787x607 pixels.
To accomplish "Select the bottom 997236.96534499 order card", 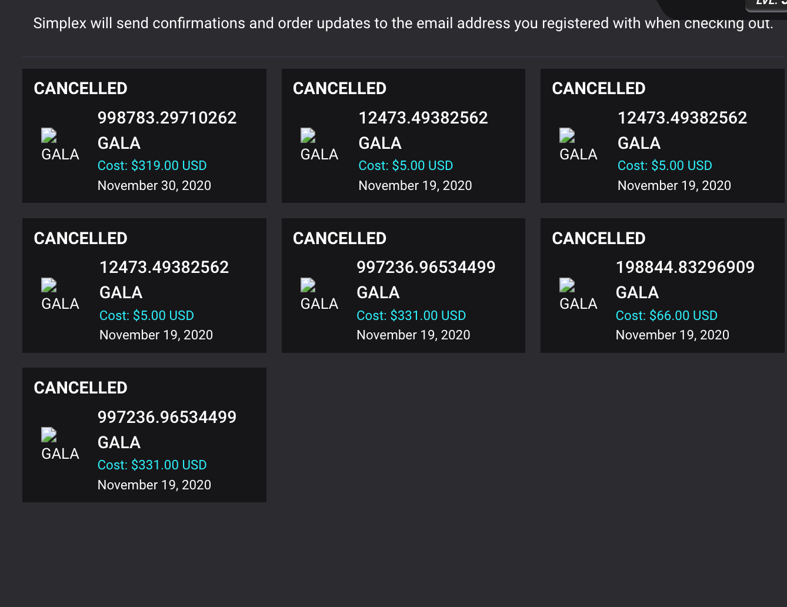I will pyautogui.click(x=144, y=435).
